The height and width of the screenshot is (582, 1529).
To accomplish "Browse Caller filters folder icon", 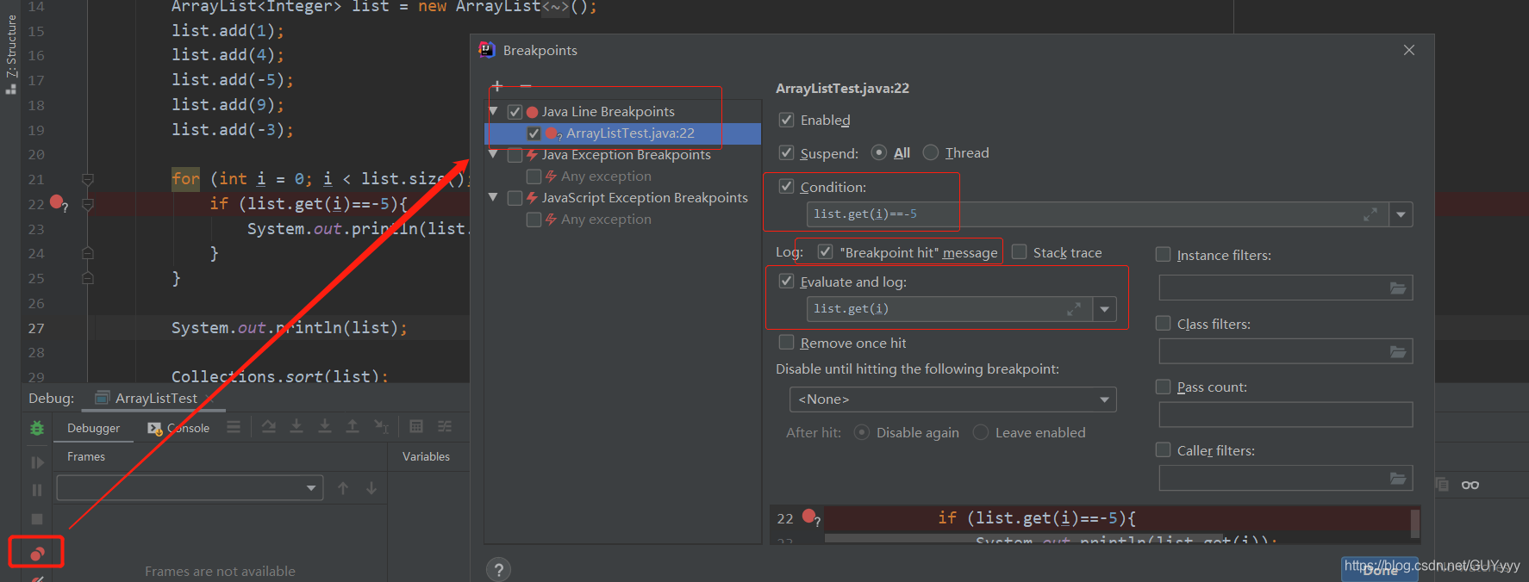I will (1398, 479).
